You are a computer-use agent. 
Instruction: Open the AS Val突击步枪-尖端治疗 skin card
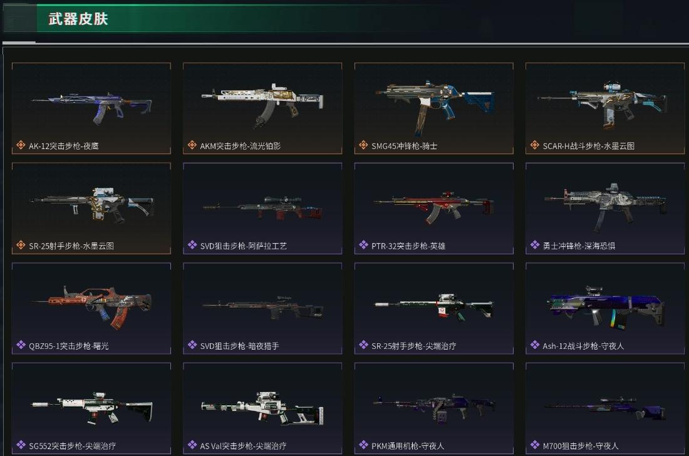click(x=262, y=408)
